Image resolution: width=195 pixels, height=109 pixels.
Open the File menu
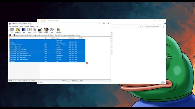click(x=10, y=26)
